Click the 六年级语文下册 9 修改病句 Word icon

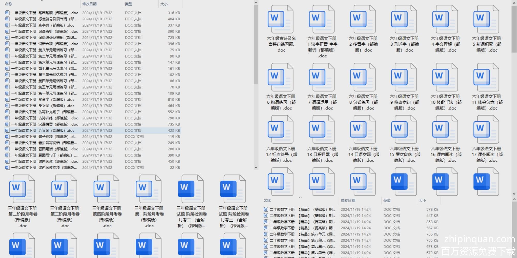click(x=404, y=78)
